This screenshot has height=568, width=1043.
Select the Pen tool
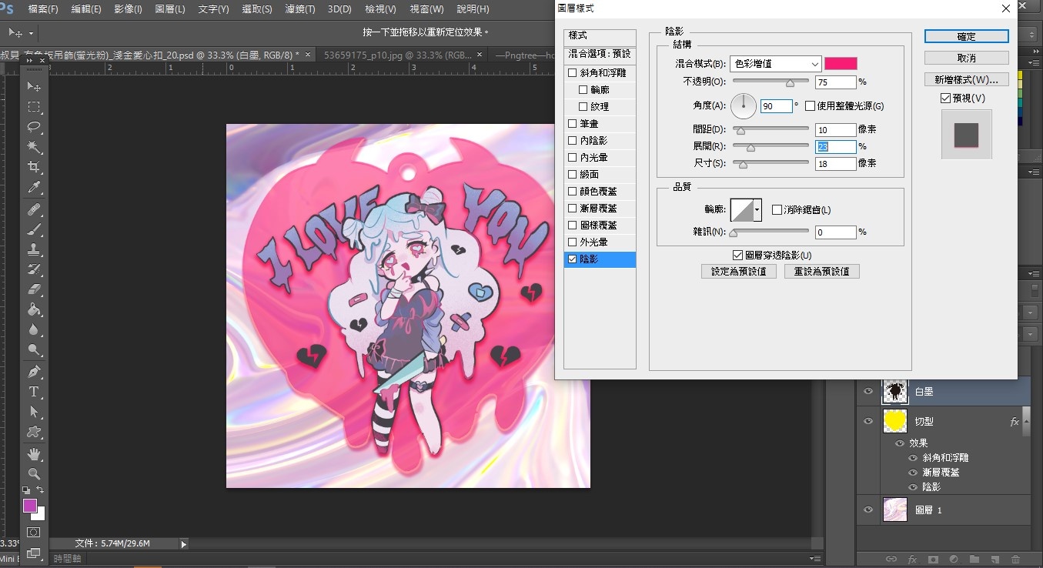tap(34, 373)
